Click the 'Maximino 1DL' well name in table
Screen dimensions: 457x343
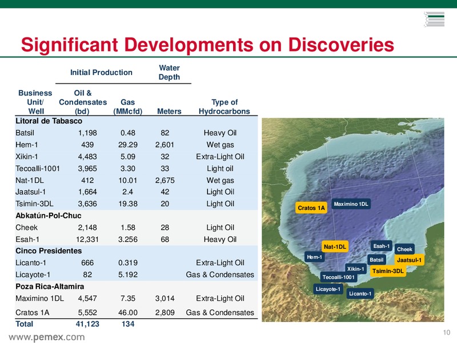tap(39, 298)
